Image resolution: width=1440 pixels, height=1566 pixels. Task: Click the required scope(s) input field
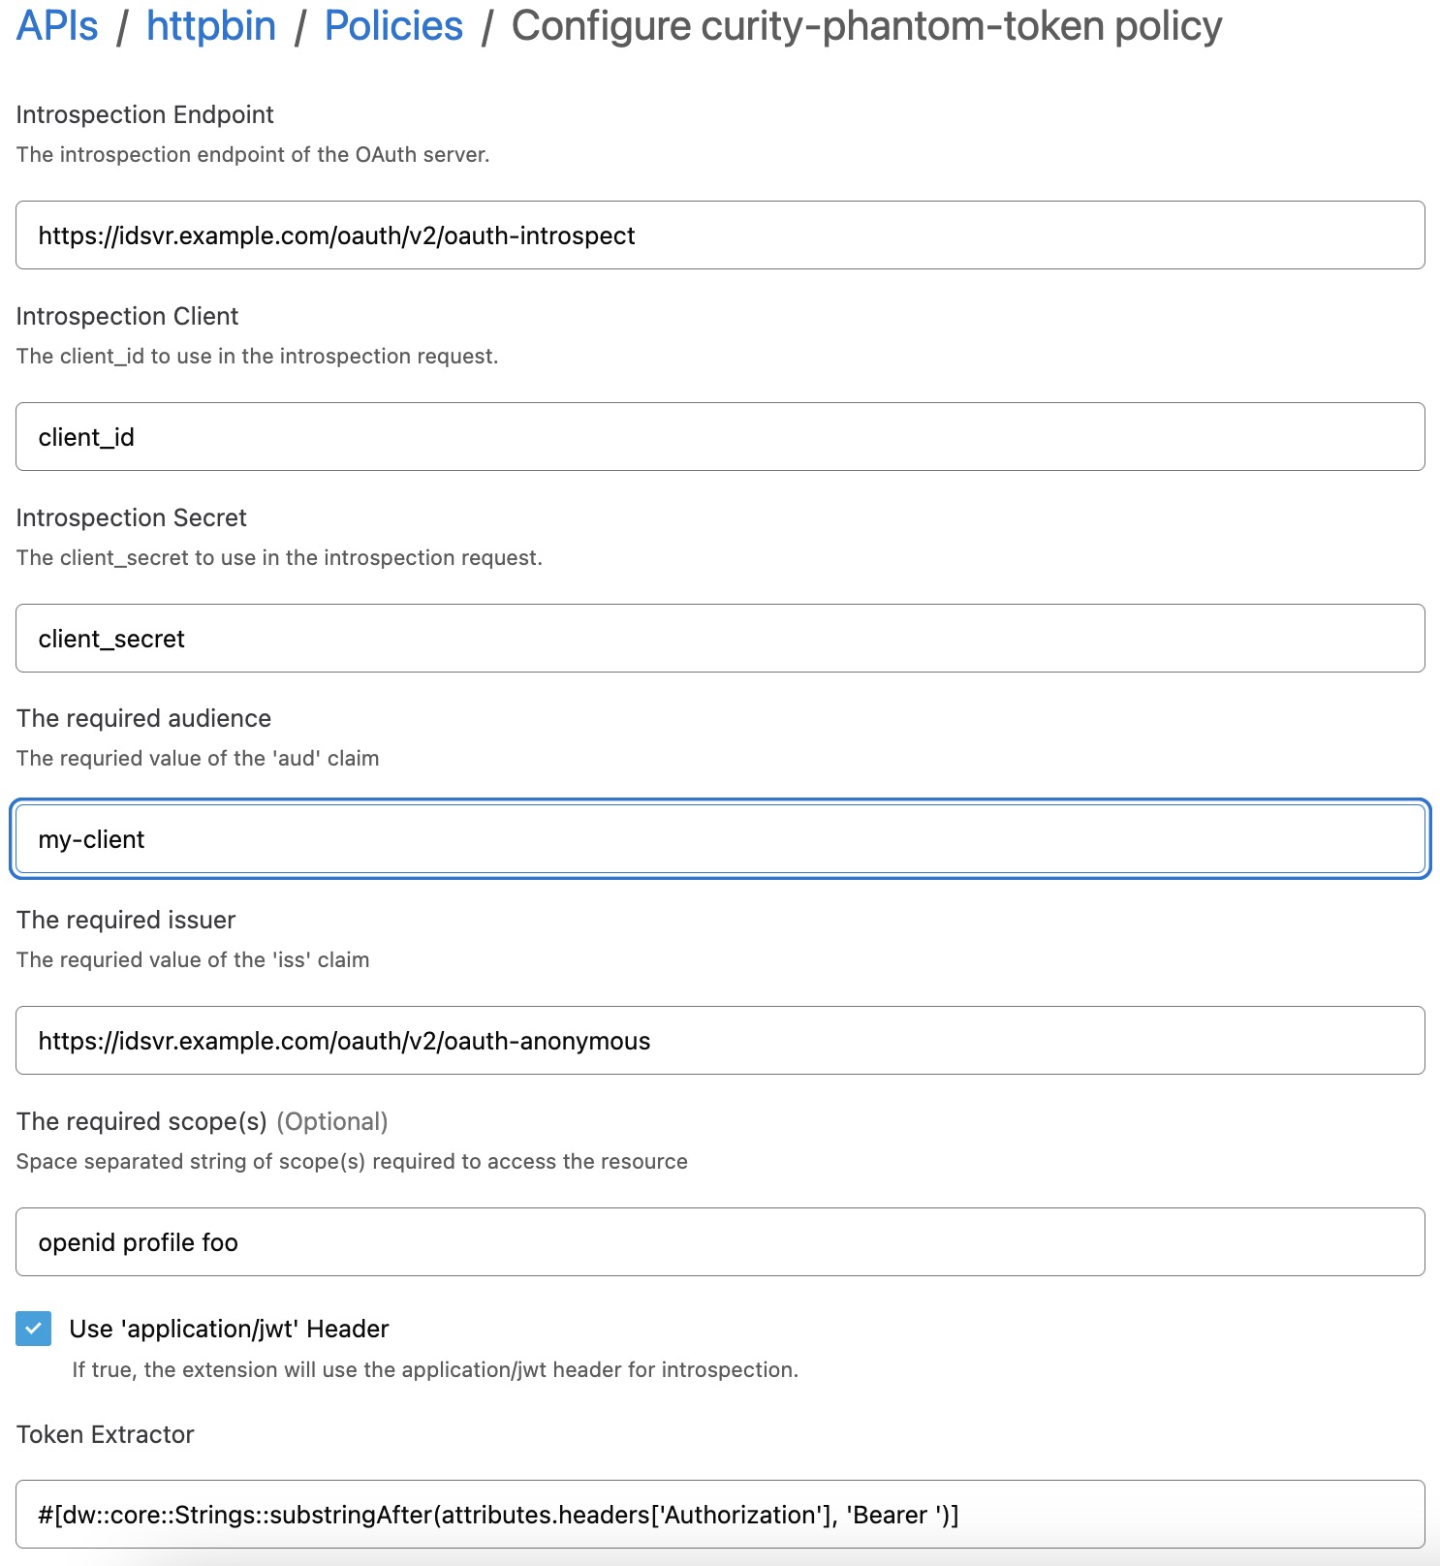click(x=720, y=1242)
